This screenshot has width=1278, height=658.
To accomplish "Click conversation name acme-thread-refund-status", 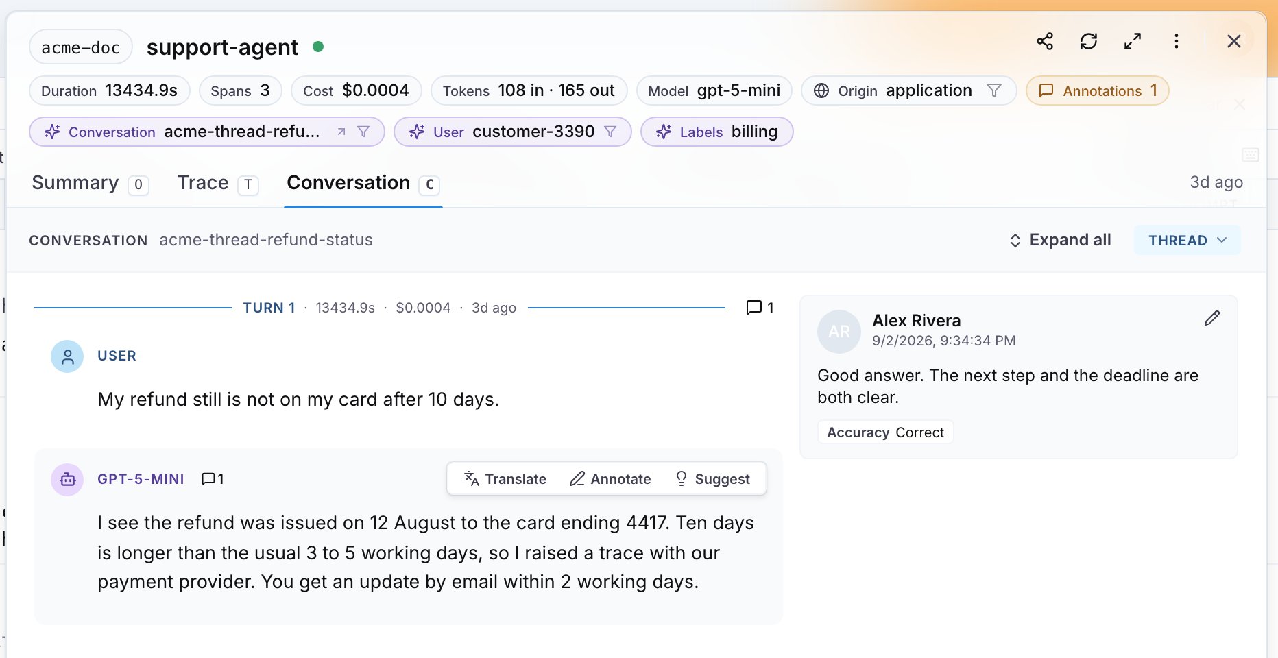I will pos(266,240).
